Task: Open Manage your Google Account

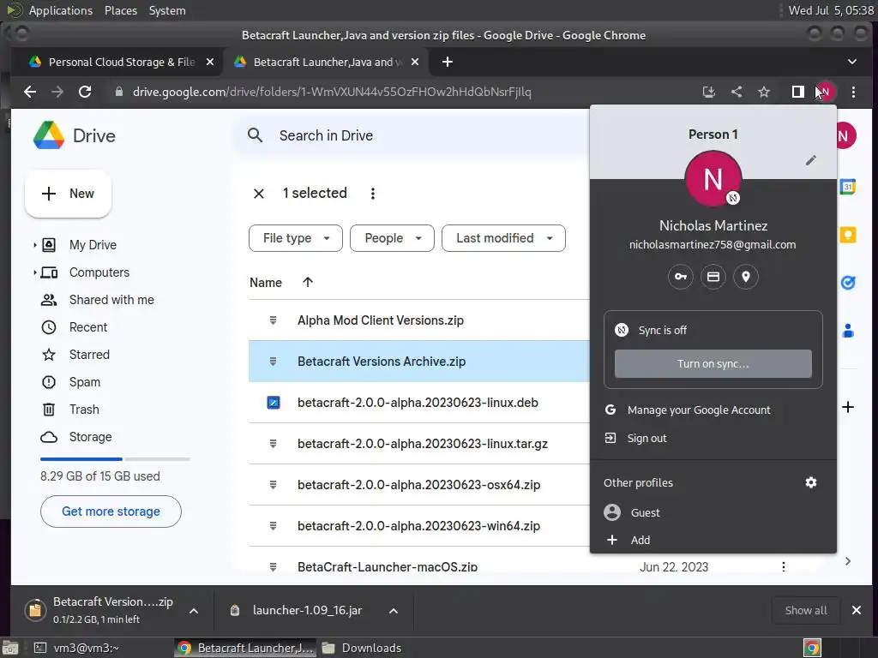Action: [713, 410]
